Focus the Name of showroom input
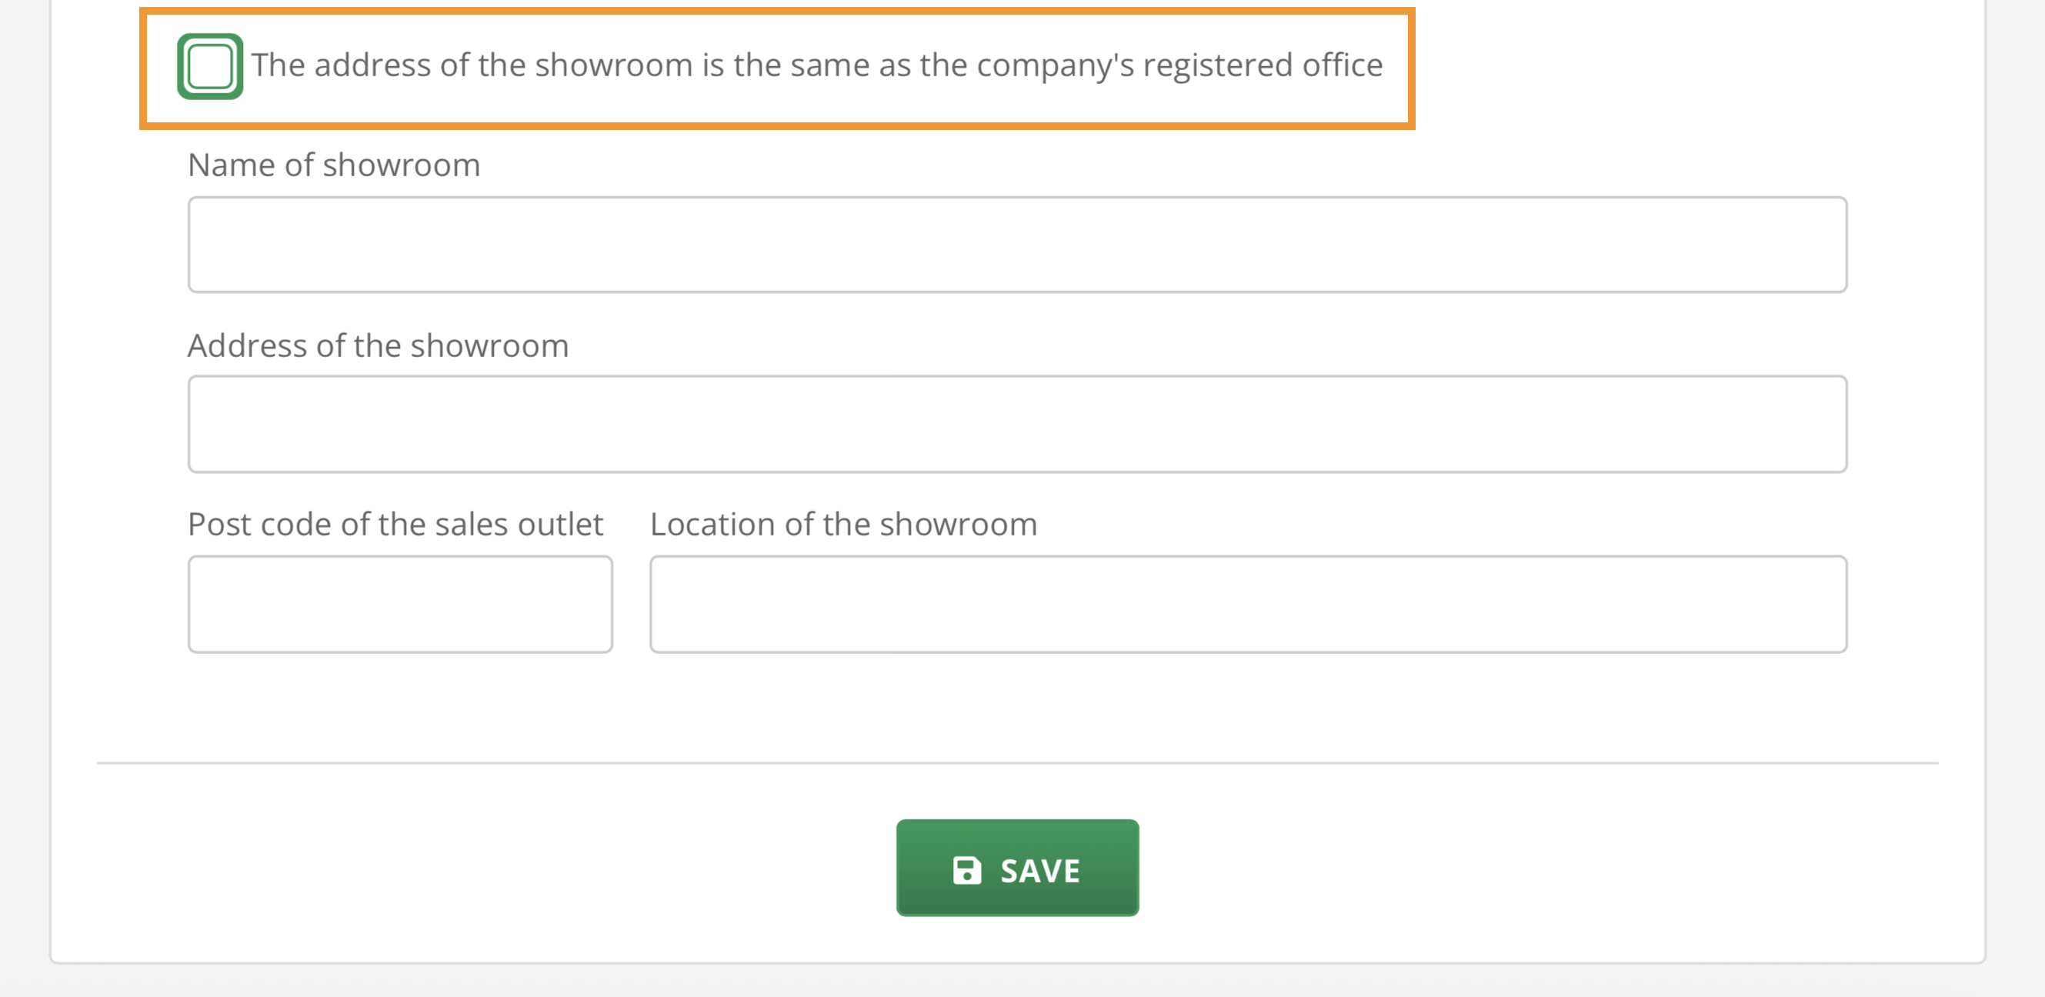 1017,245
